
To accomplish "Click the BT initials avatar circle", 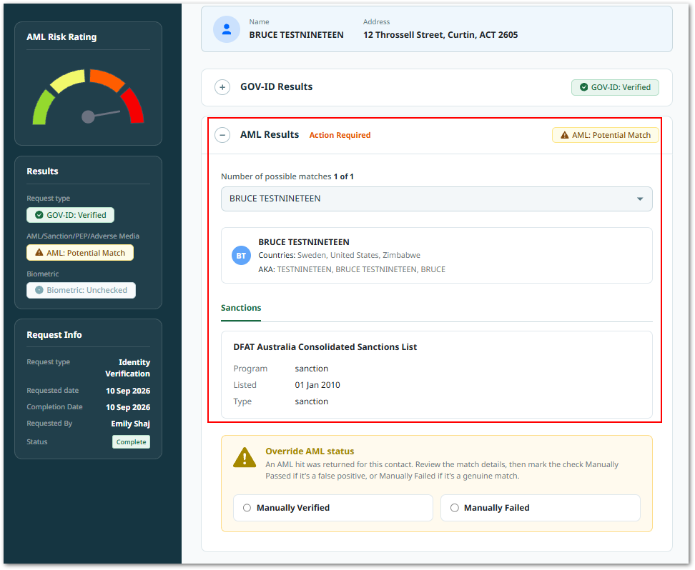I will tap(241, 256).
